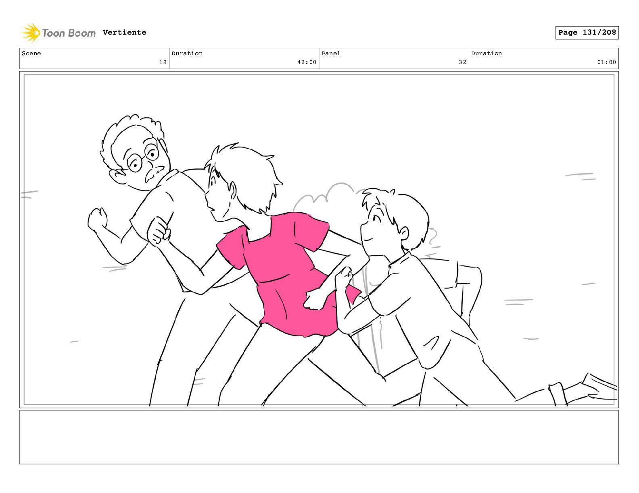The height and width of the screenshot is (493, 639).
Task: Click the Toon Boom logo
Action: pyautogui.click(x=58, y=33)
